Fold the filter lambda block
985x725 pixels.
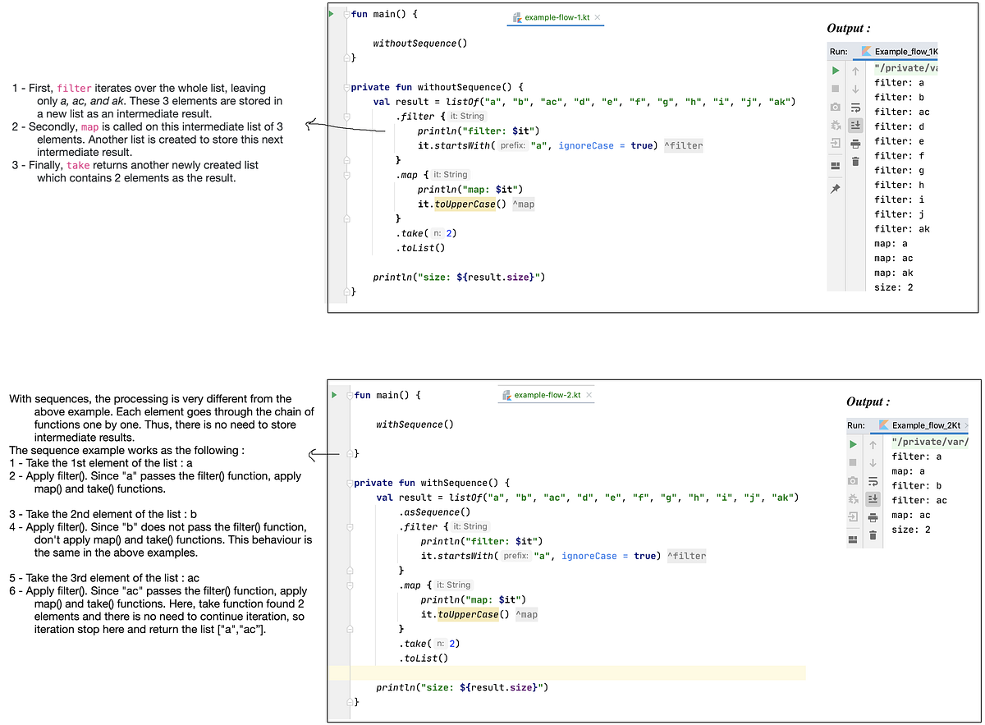[346, 116]
